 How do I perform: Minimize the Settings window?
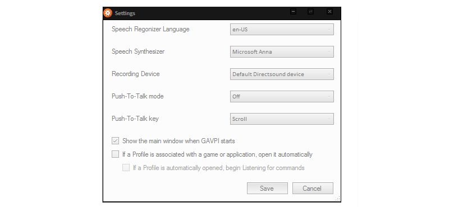pyautogui.click(x=293, y=12)
